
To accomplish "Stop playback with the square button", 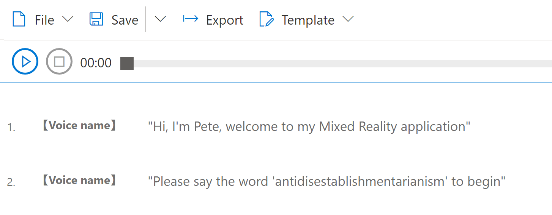I will tap(59, 61).
